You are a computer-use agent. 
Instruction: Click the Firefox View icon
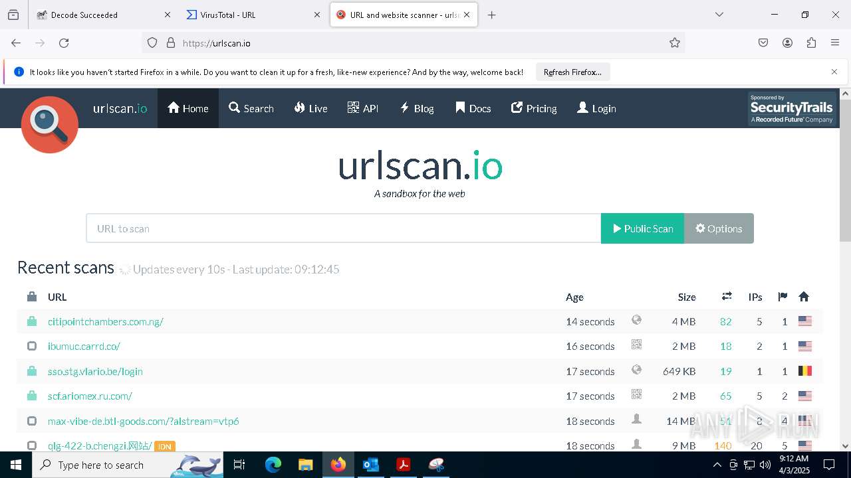pos(13,15)
